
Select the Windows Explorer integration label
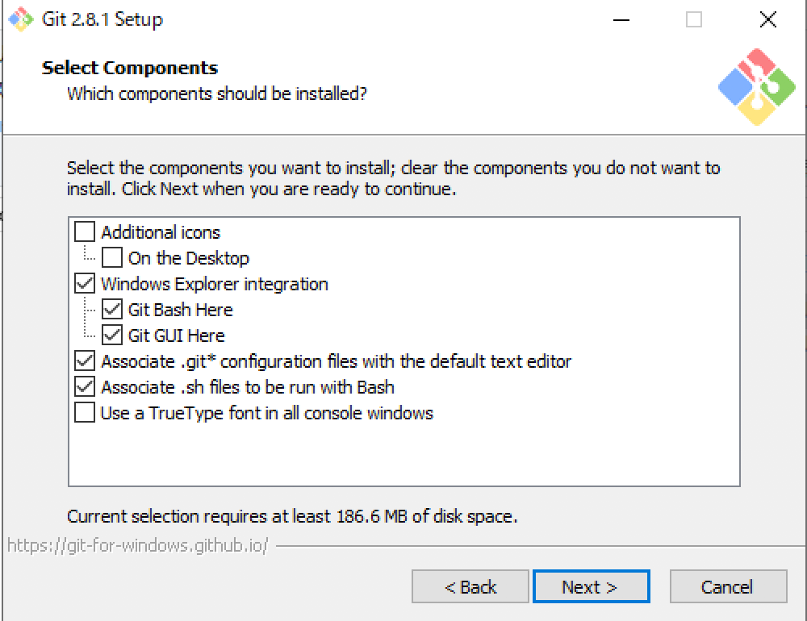point(215,284)
